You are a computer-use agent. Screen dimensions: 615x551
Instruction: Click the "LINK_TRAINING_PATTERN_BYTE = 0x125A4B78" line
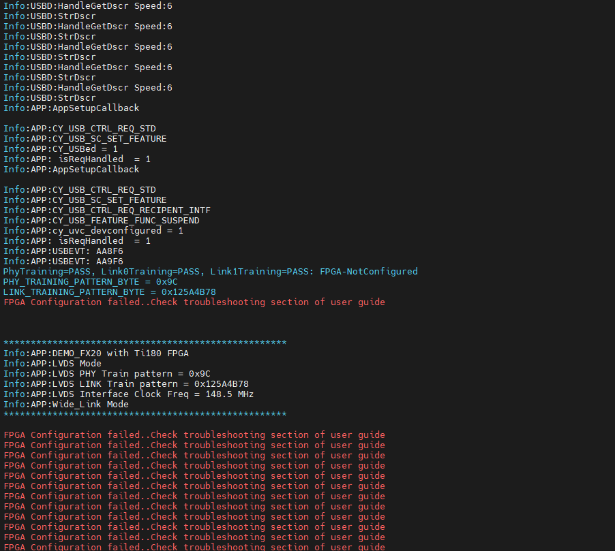(x=110, y=292)
